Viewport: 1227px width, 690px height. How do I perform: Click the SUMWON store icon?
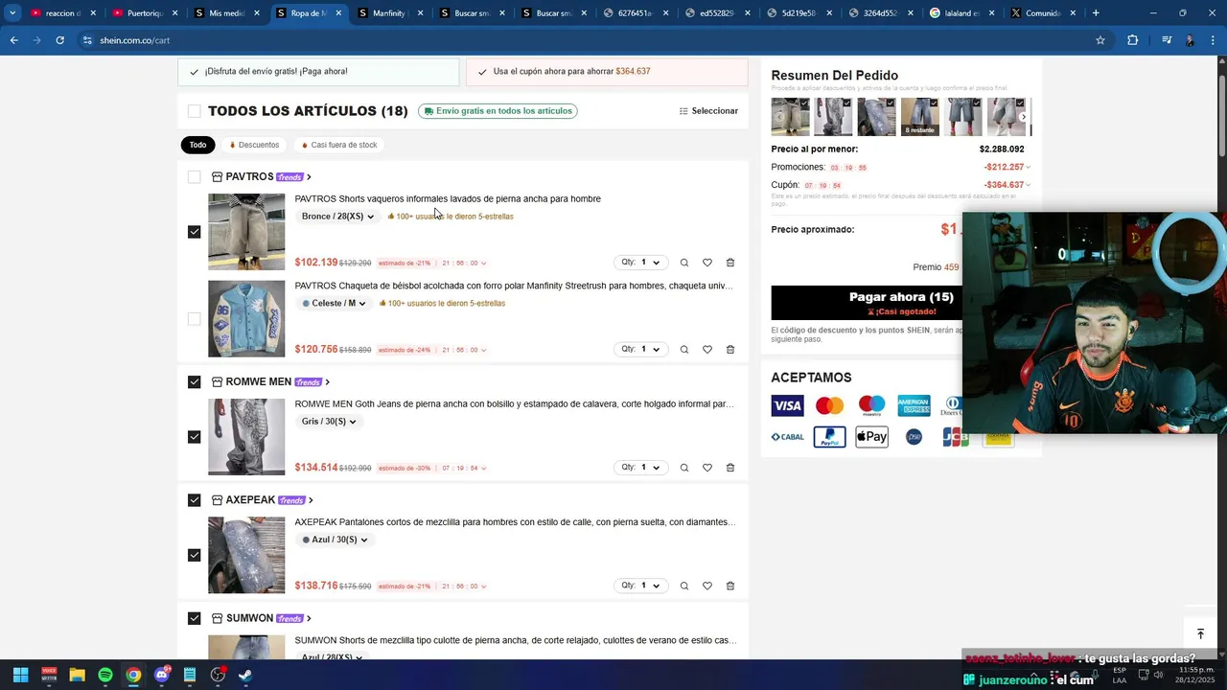218,618
